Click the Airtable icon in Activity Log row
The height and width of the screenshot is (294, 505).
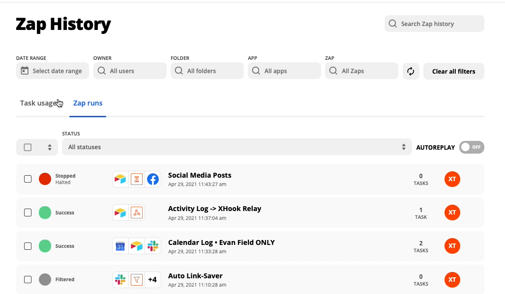[x=120, y=213]
